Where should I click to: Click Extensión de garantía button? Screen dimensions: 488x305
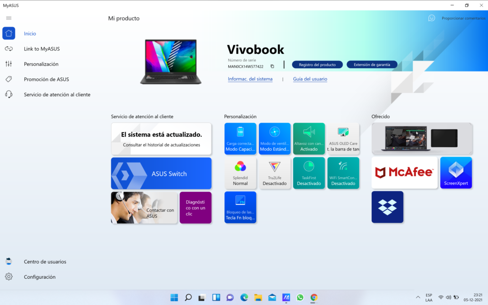click(372, 65)
